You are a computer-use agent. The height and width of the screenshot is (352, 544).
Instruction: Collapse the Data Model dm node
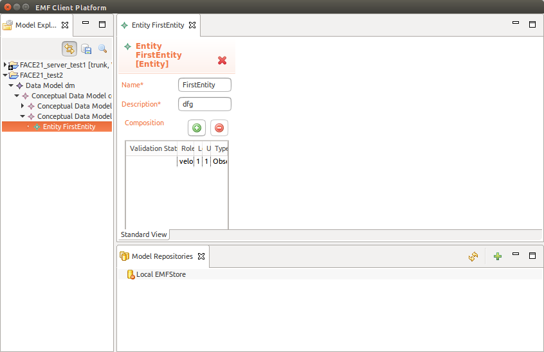click(11, 85)
